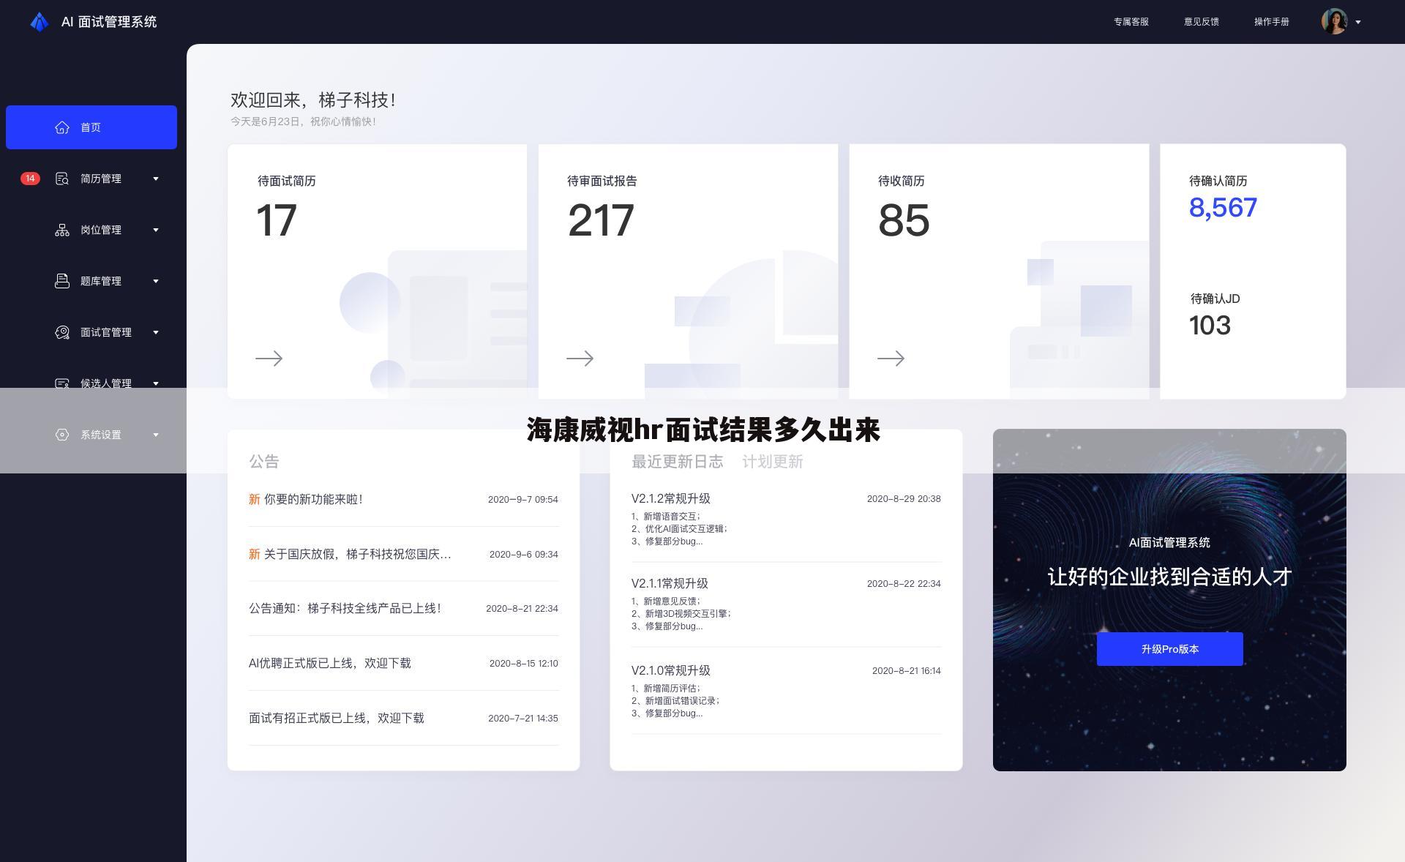Click the 公告 panel heading
The height and width of the screenshot is (862, 1405).
click(x=264, y=462)
